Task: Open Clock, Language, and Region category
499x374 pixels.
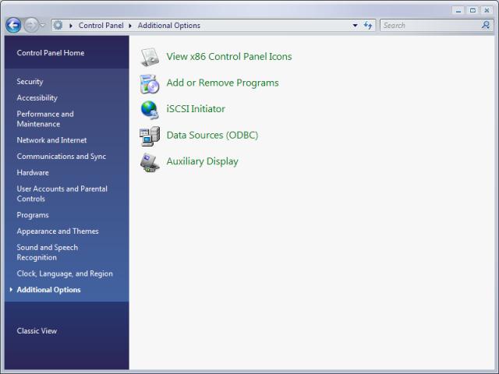Action: pos(65,273)
